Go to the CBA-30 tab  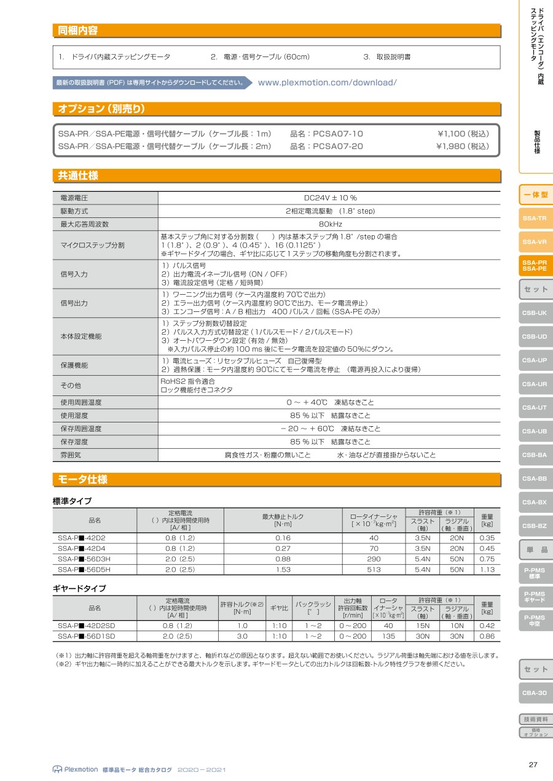[x=535, y=693]
